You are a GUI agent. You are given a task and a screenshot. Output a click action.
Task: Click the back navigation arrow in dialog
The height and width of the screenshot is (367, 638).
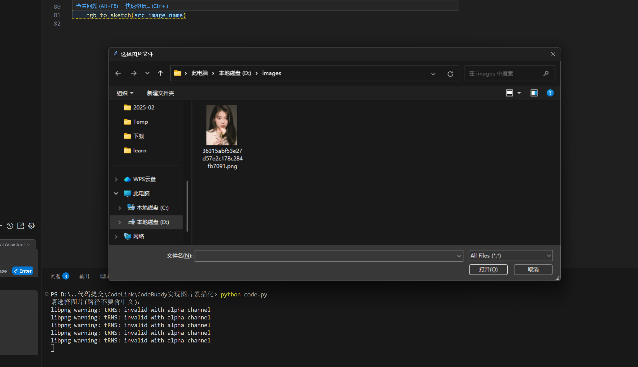(118, 73)
